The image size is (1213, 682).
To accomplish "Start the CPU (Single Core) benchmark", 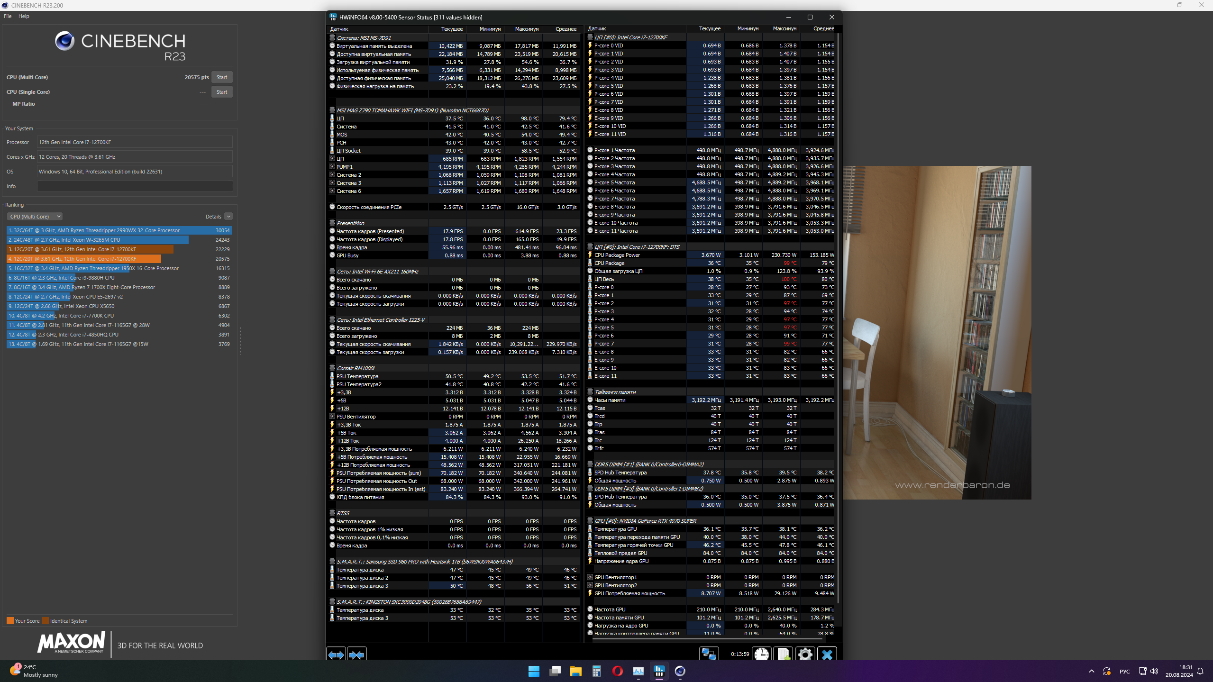I will (221, 92).
